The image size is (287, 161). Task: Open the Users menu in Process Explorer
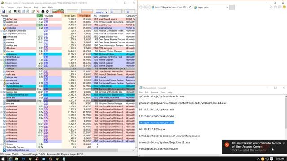click(43, 8)
